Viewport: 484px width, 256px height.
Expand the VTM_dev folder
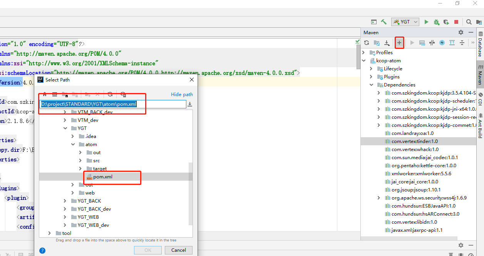[x=65, y=120]
